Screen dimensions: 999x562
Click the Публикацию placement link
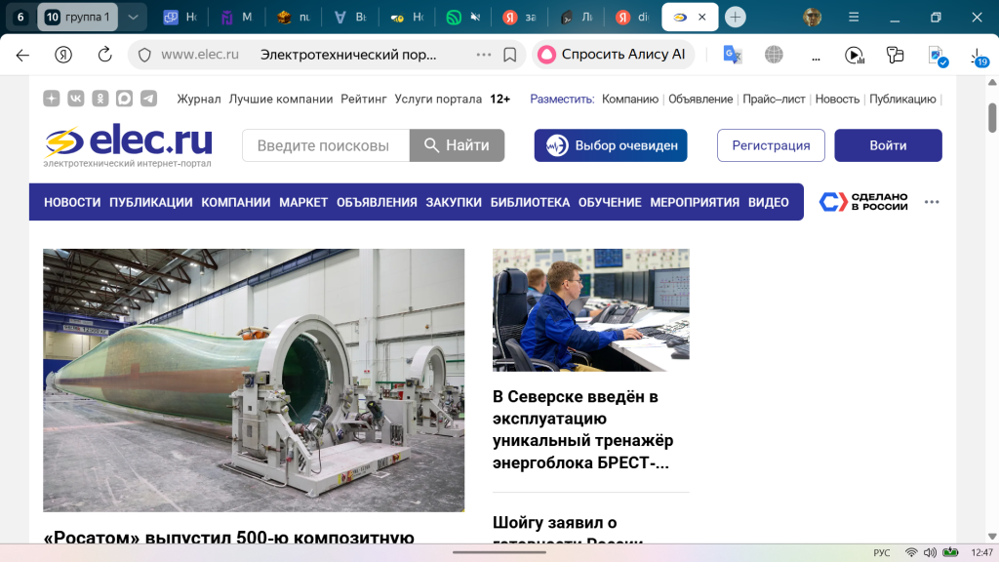pos(902,99)
